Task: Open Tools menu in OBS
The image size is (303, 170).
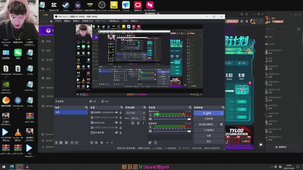Action: 125,21
